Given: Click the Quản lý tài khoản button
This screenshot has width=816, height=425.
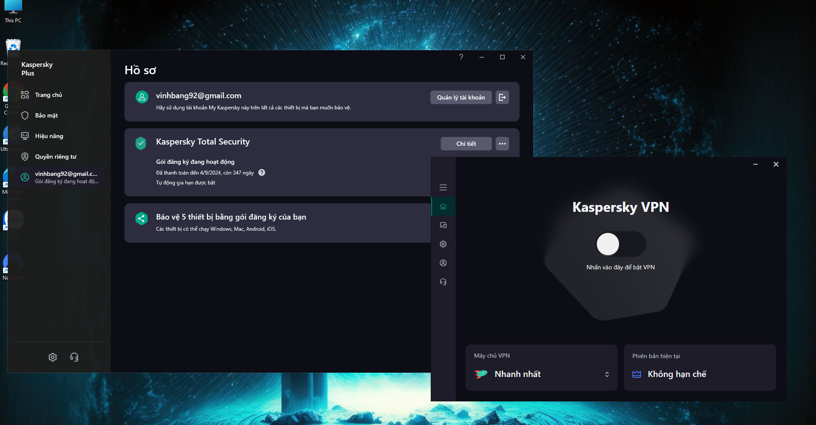Looking at the screenshot, I should 461,97.
